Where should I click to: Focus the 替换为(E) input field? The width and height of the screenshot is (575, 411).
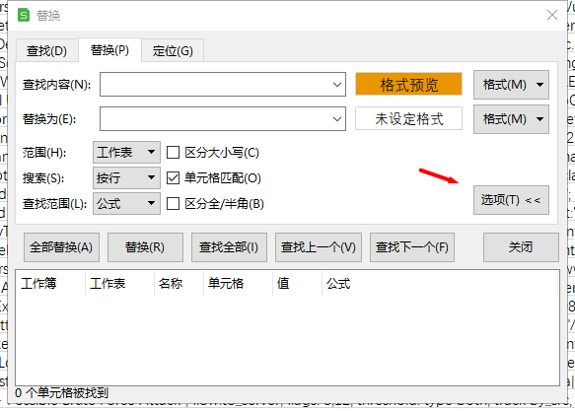click(223, 118)
